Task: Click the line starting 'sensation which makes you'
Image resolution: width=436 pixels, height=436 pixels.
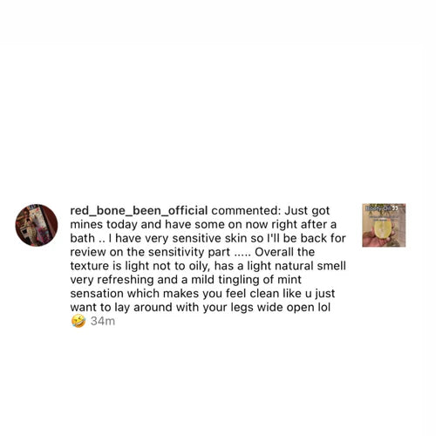Action: (202, 294)
